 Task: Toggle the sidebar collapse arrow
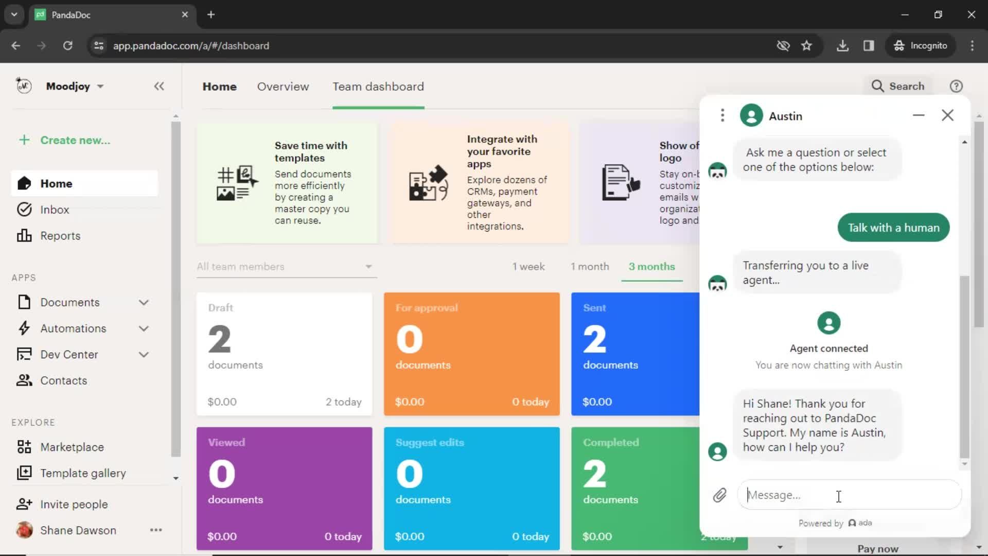[158, 86]
